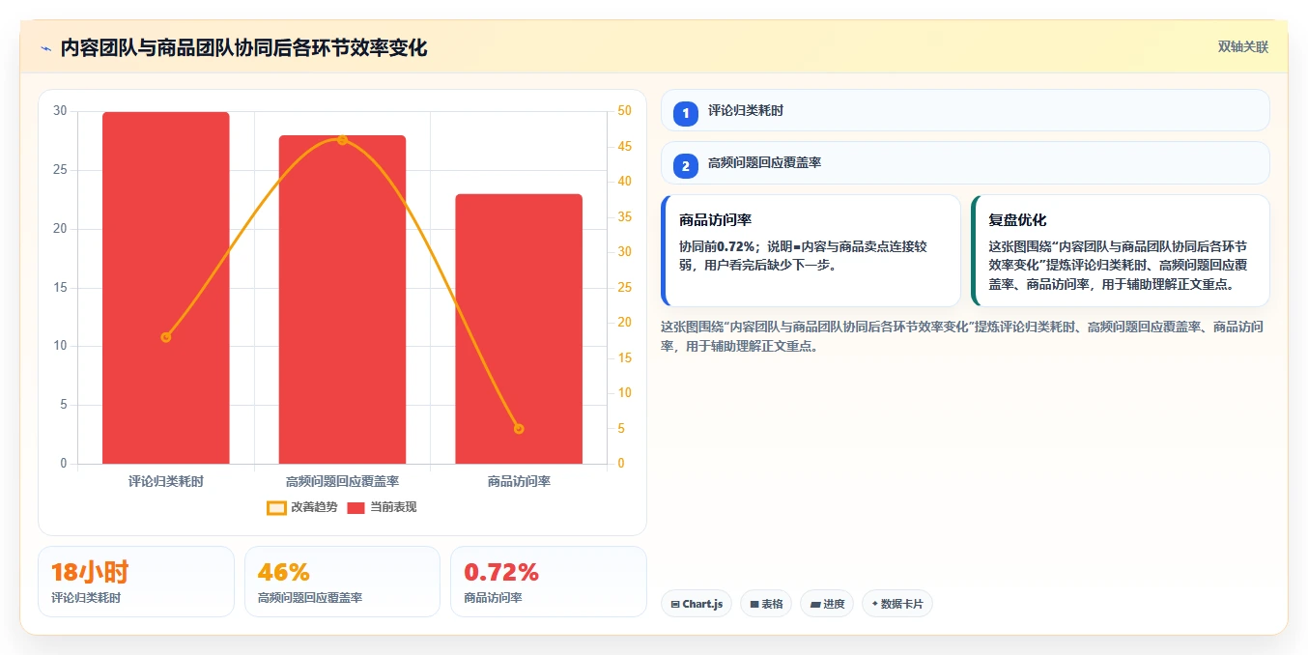The image size is (1308, 655).
Task: Select the red bar for 商品访问率
Action: [x=519, y=329]
